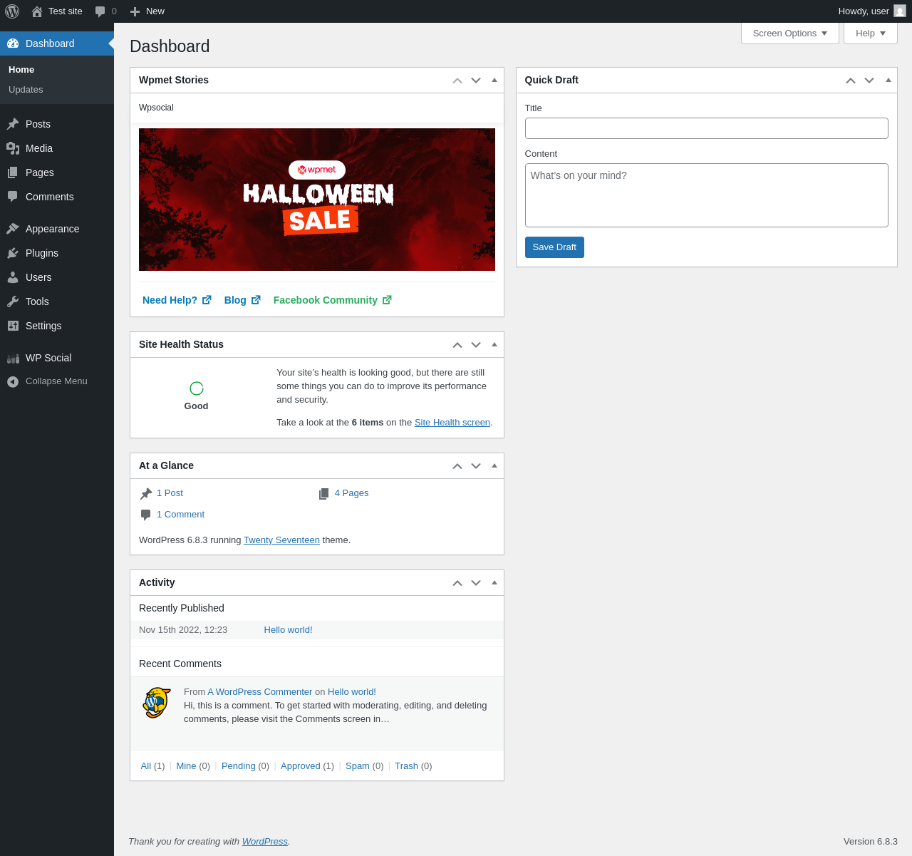Viewport: 912px width, 856px height.
Task: Open the Howdy, user account menu
Action: coord(872,11)
